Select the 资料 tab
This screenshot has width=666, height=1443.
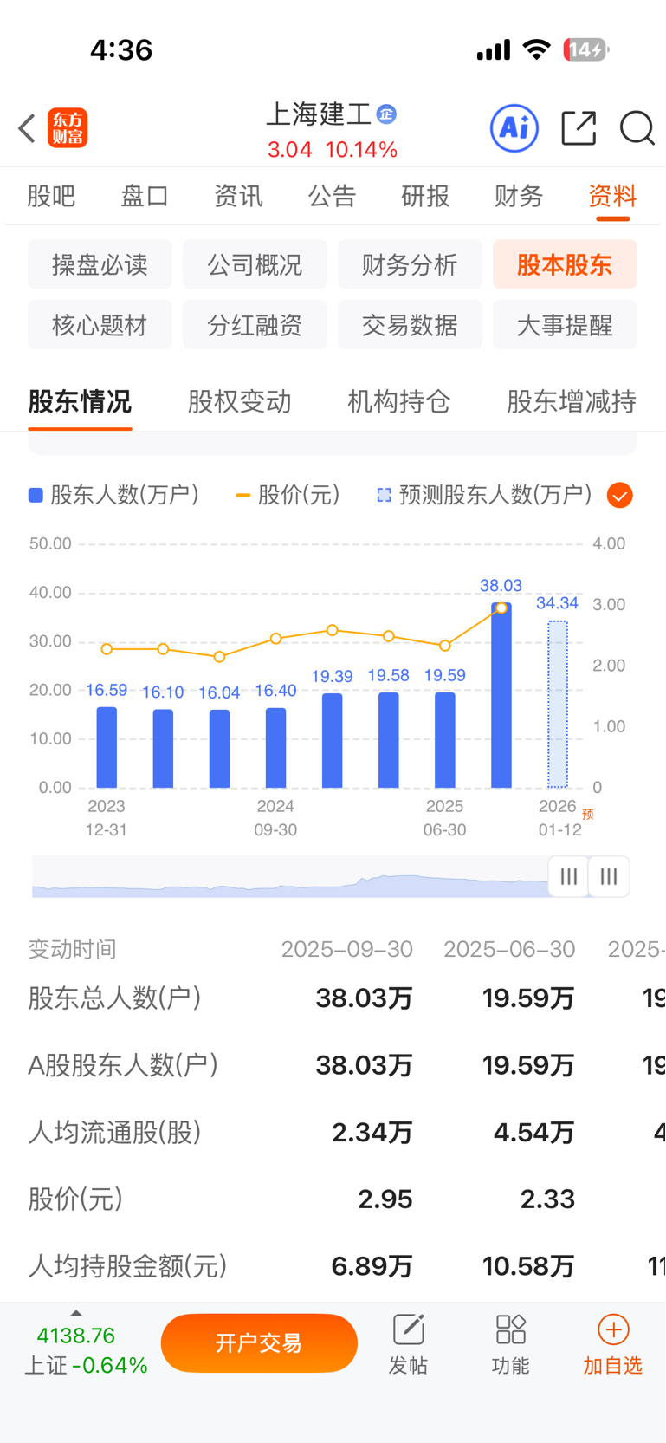pyautogui.click(x=612, y=196)
